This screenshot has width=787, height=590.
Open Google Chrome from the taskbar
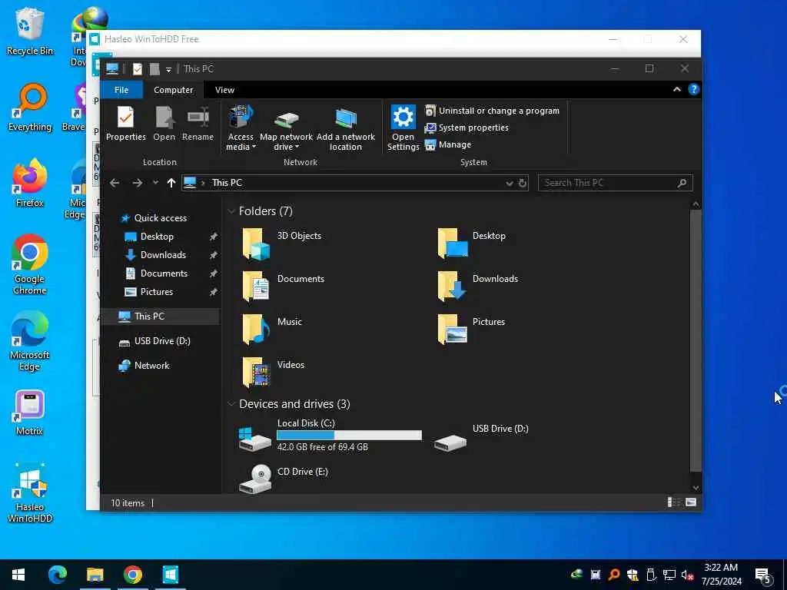pyautogui.click(x=132, y=575)
